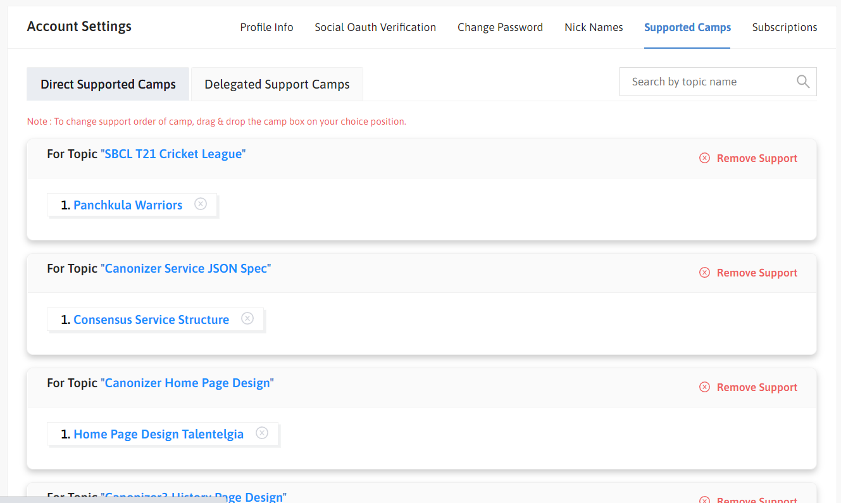
Task: Click circled X beside Canonizer Home Page Design
Action: [704, 387]
